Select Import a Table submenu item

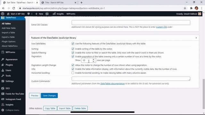[8, 33]
